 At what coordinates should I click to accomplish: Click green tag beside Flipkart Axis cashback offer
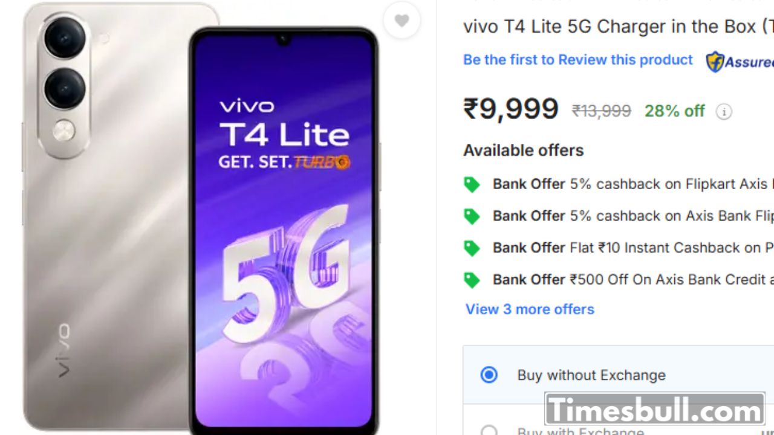click(x=472, y=185)
